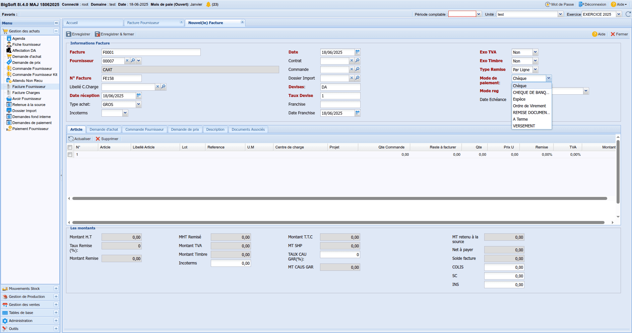Click Enregistrer & fermer toolbar button
The image size is (632, 333).
tap(115, 34)
